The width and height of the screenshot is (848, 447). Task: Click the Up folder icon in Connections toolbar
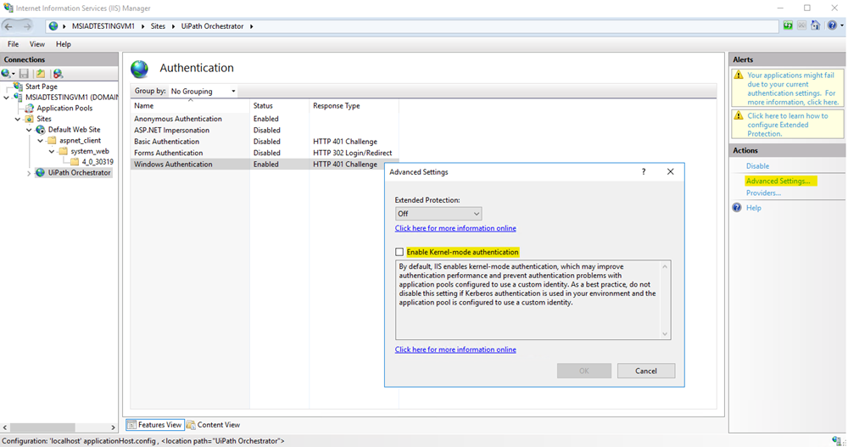coord(41,74)
